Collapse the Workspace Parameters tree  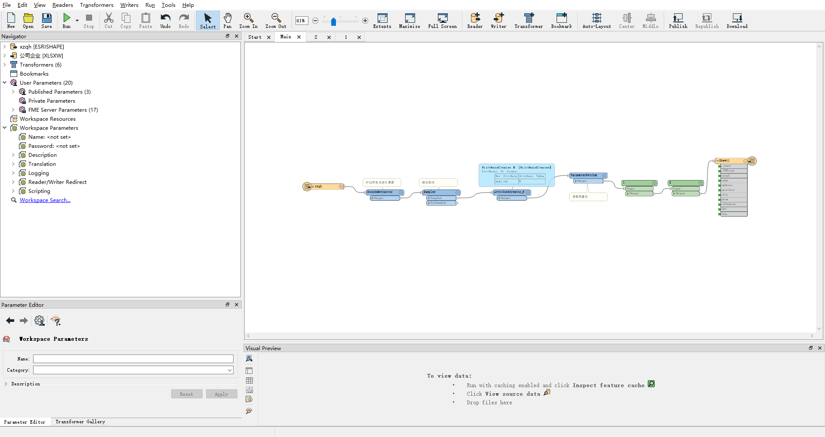tap(5, 128)
